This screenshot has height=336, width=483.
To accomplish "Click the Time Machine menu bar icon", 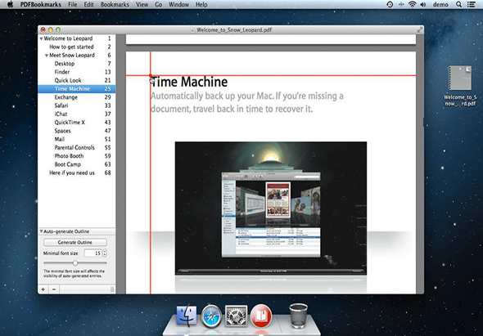I will click(x=390, y=4).
